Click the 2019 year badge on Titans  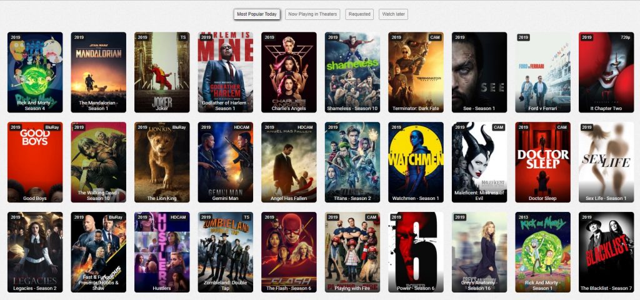tap(333, 127)
